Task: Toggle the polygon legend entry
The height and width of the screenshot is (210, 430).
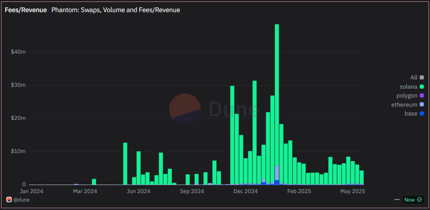Action: point(410,96)
